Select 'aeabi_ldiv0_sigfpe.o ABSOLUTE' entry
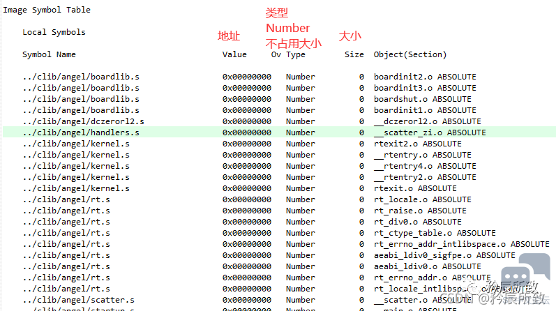Image resolution: width=556 pixels, height=311 pixels. pos(444,255)
